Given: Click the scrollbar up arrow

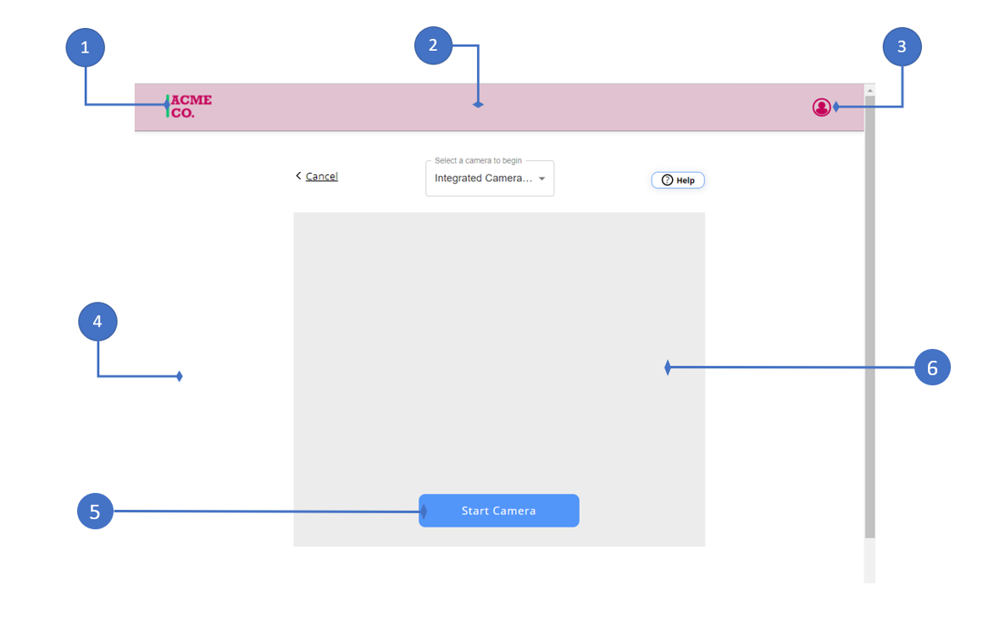Looking at the screenshot, I should click(x=869, y=91).
